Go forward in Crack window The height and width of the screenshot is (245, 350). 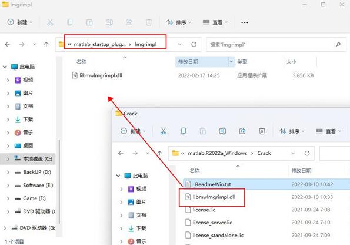click(x=135, y=153)
